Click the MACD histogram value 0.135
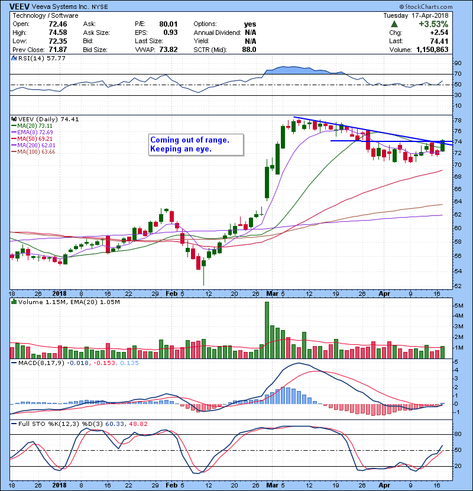Viewport: 473px width, 491px height. pyautogui.click(x=129, y=363)
